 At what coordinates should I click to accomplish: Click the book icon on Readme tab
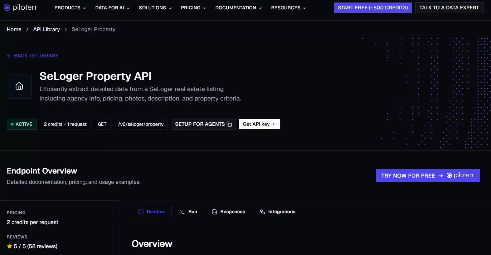point(141,212)
